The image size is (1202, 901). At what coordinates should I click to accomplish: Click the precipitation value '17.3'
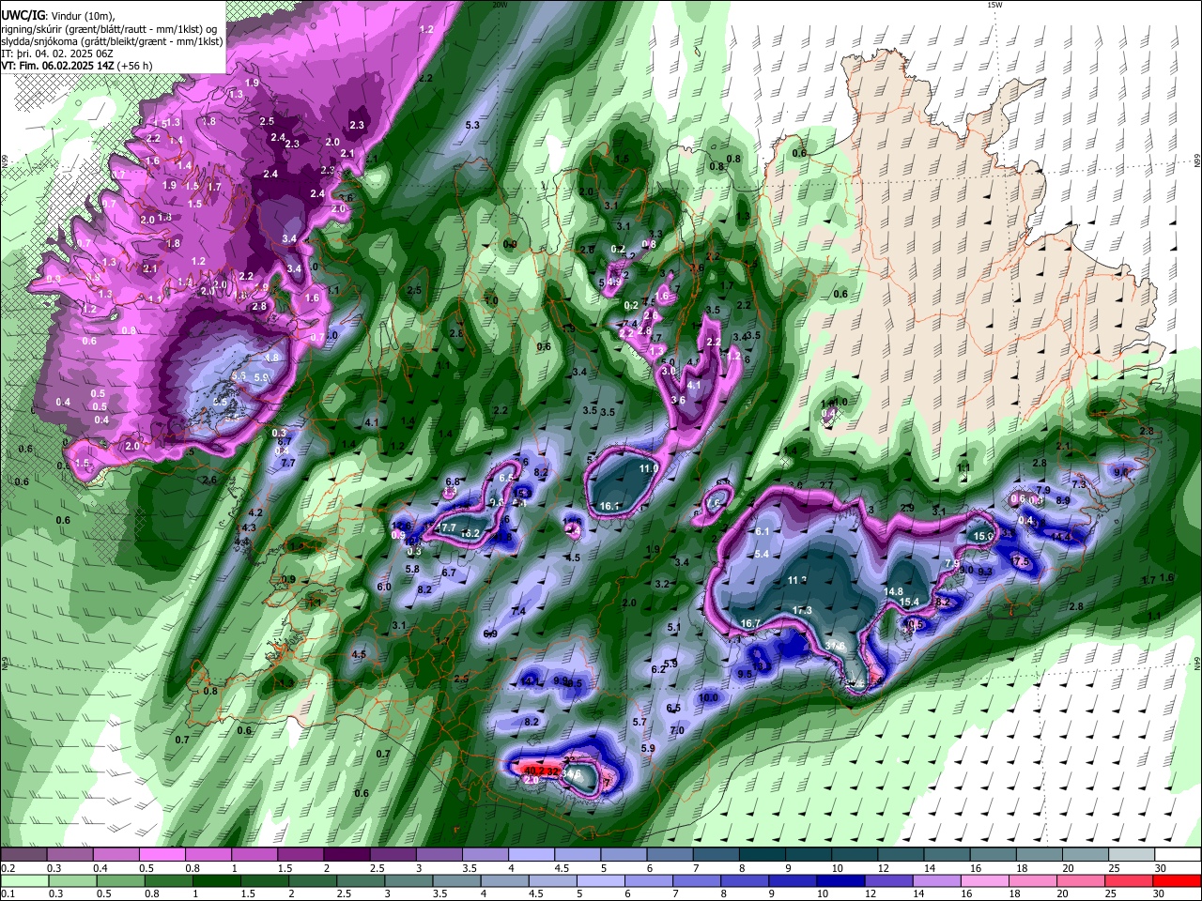[802, 610]
